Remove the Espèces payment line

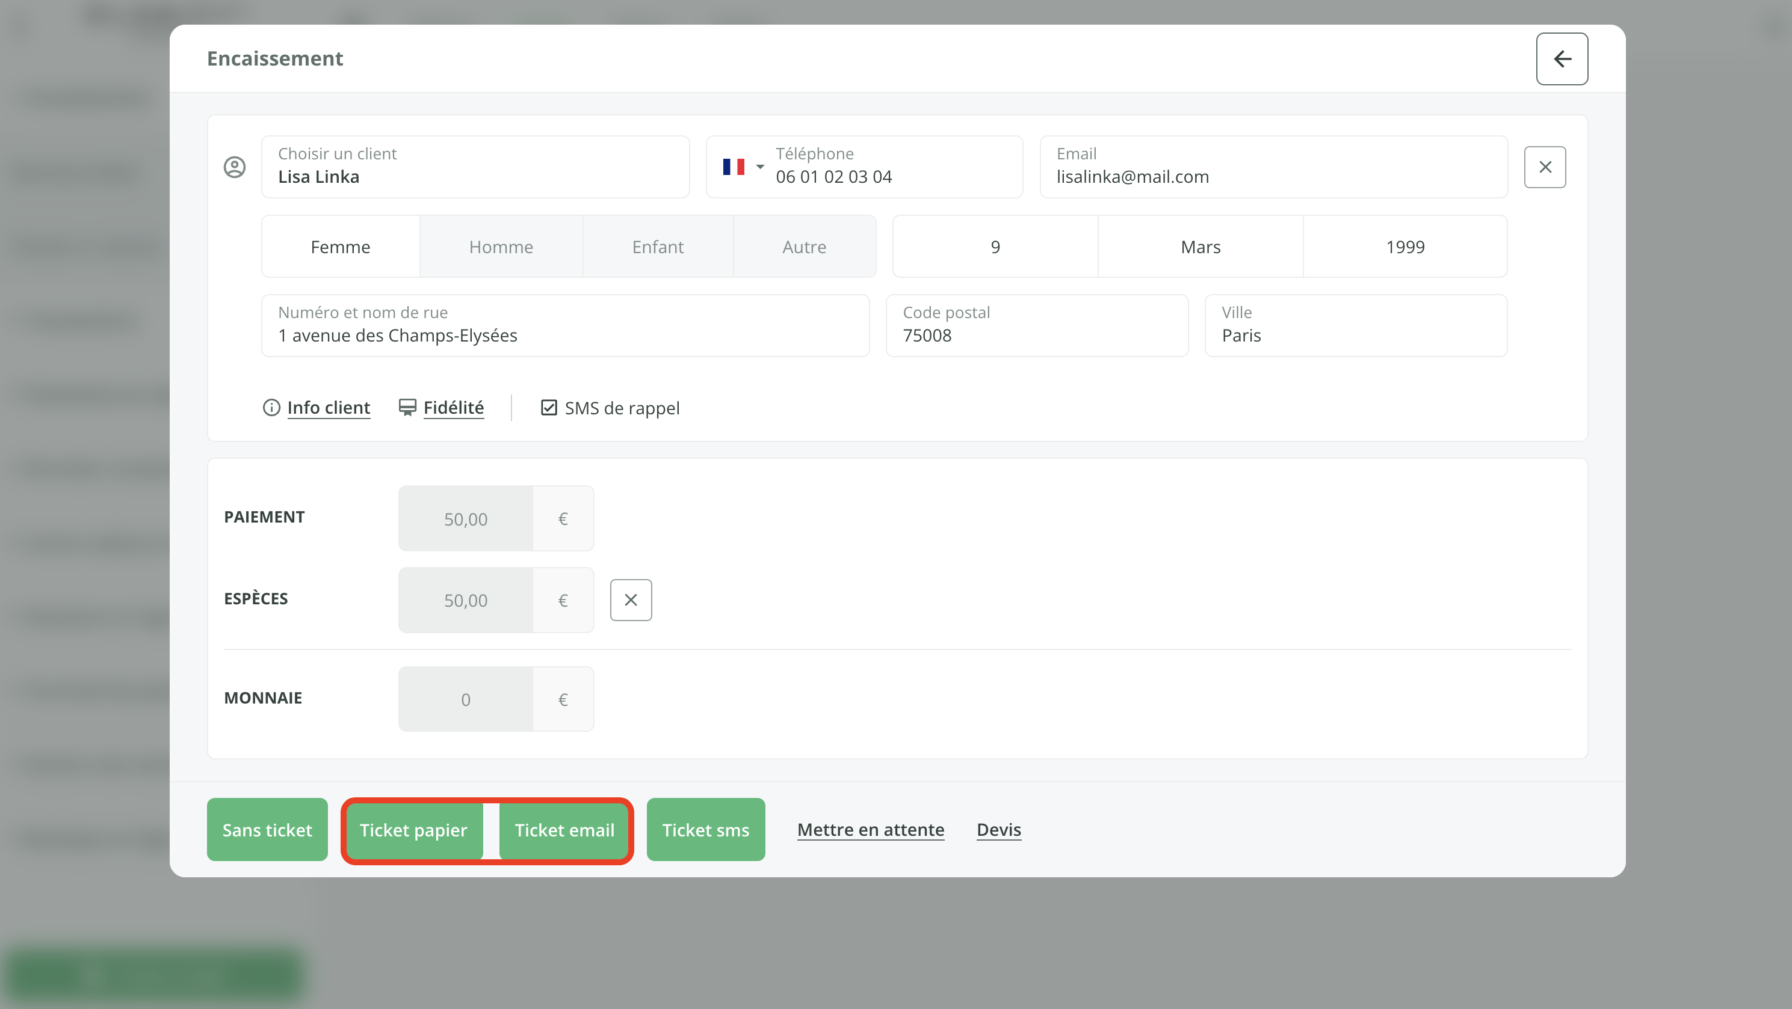[630, 600]
